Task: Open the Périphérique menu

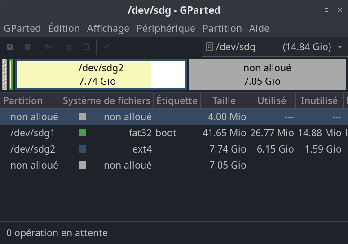Action: point(166,29)
